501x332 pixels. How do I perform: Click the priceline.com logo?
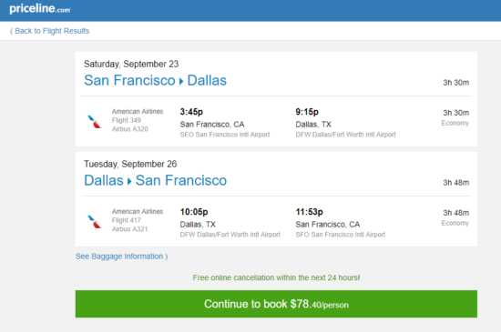[x=40, y=8]
